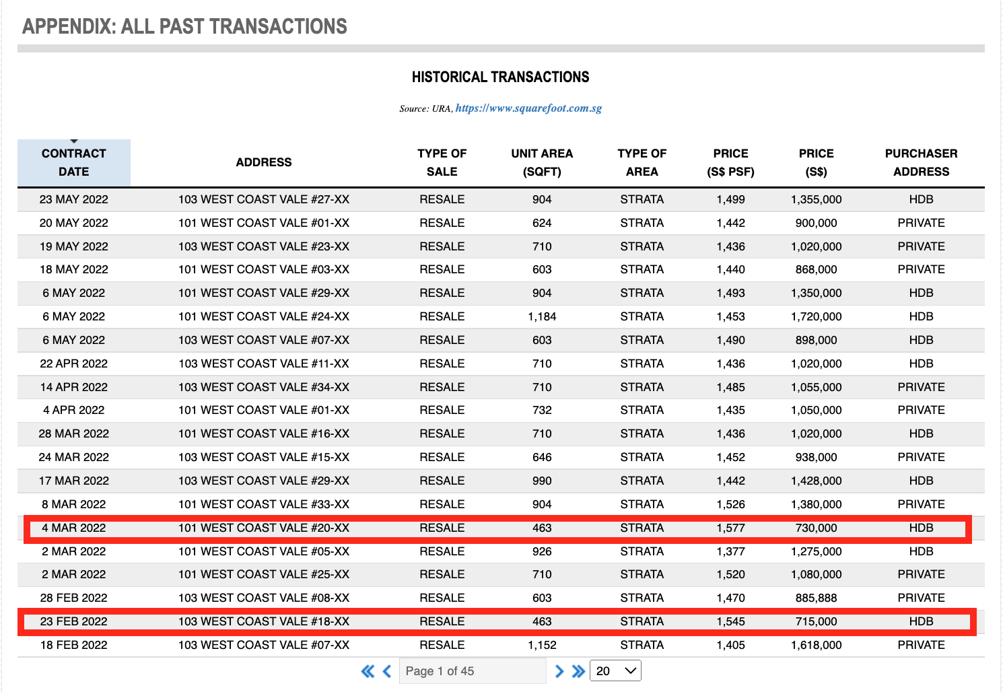Click price cell 1,618,000
1003x692 pixels.
(x=817, y=645)
